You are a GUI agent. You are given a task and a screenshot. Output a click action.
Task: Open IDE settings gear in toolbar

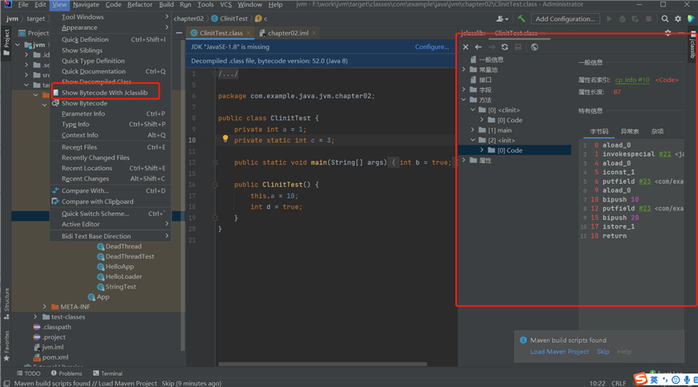pos(678,19)
